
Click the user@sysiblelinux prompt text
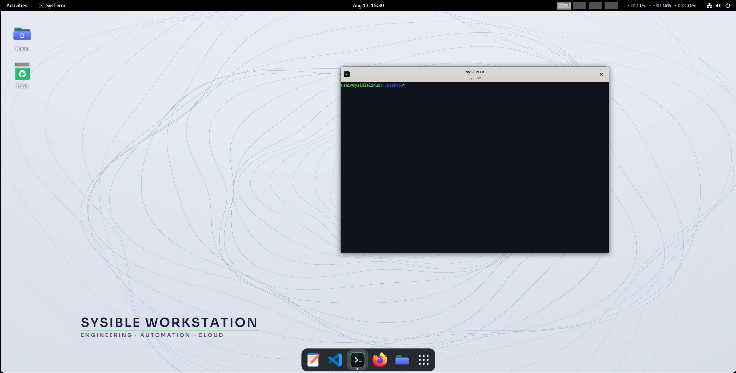click(x=360, y=85)
